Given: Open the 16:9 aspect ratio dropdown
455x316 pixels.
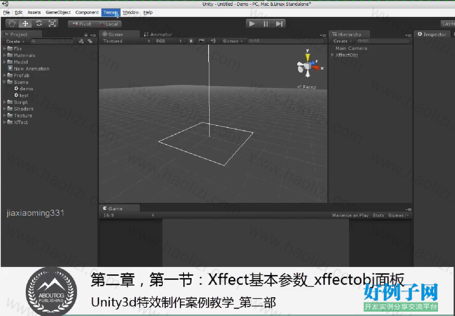Looking at the screenshot, I should click(128, 215).
